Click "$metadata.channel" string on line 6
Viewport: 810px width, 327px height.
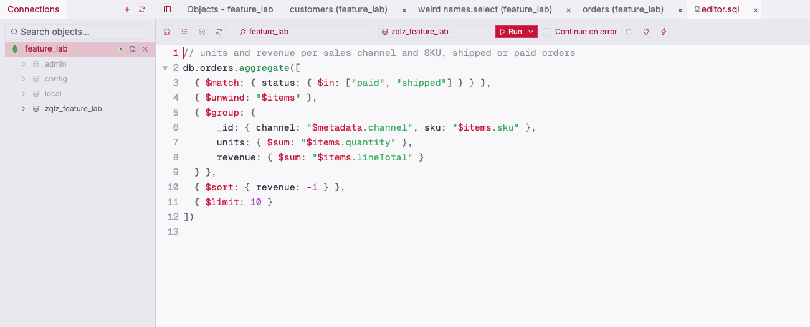360,127
